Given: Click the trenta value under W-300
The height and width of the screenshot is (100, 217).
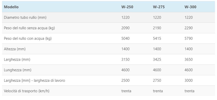Looking at the screenshot, I should point(189,91).
